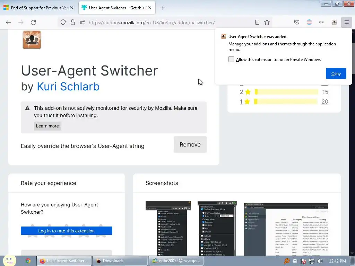Open third screenshot with User-Agent entries table
This screenshot has height=266, width=355.
point(286,230)
